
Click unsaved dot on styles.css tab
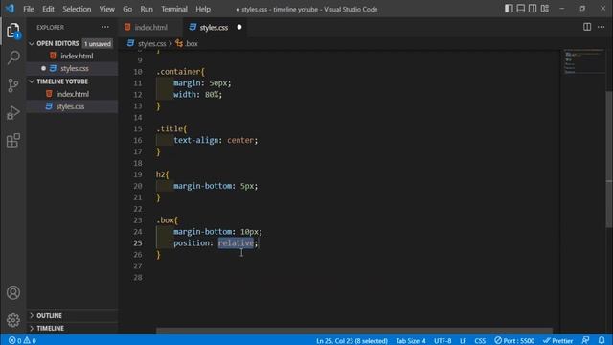pos(239,27)
